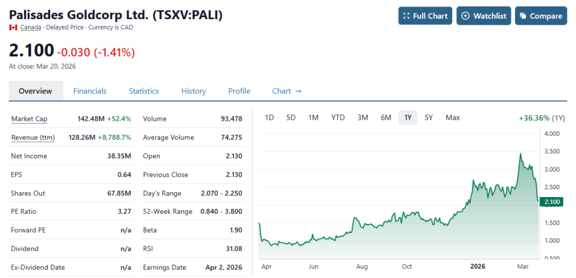Select YTD chart time range
The width and height of the screenshot is (576, 278).
pos(337,117)
